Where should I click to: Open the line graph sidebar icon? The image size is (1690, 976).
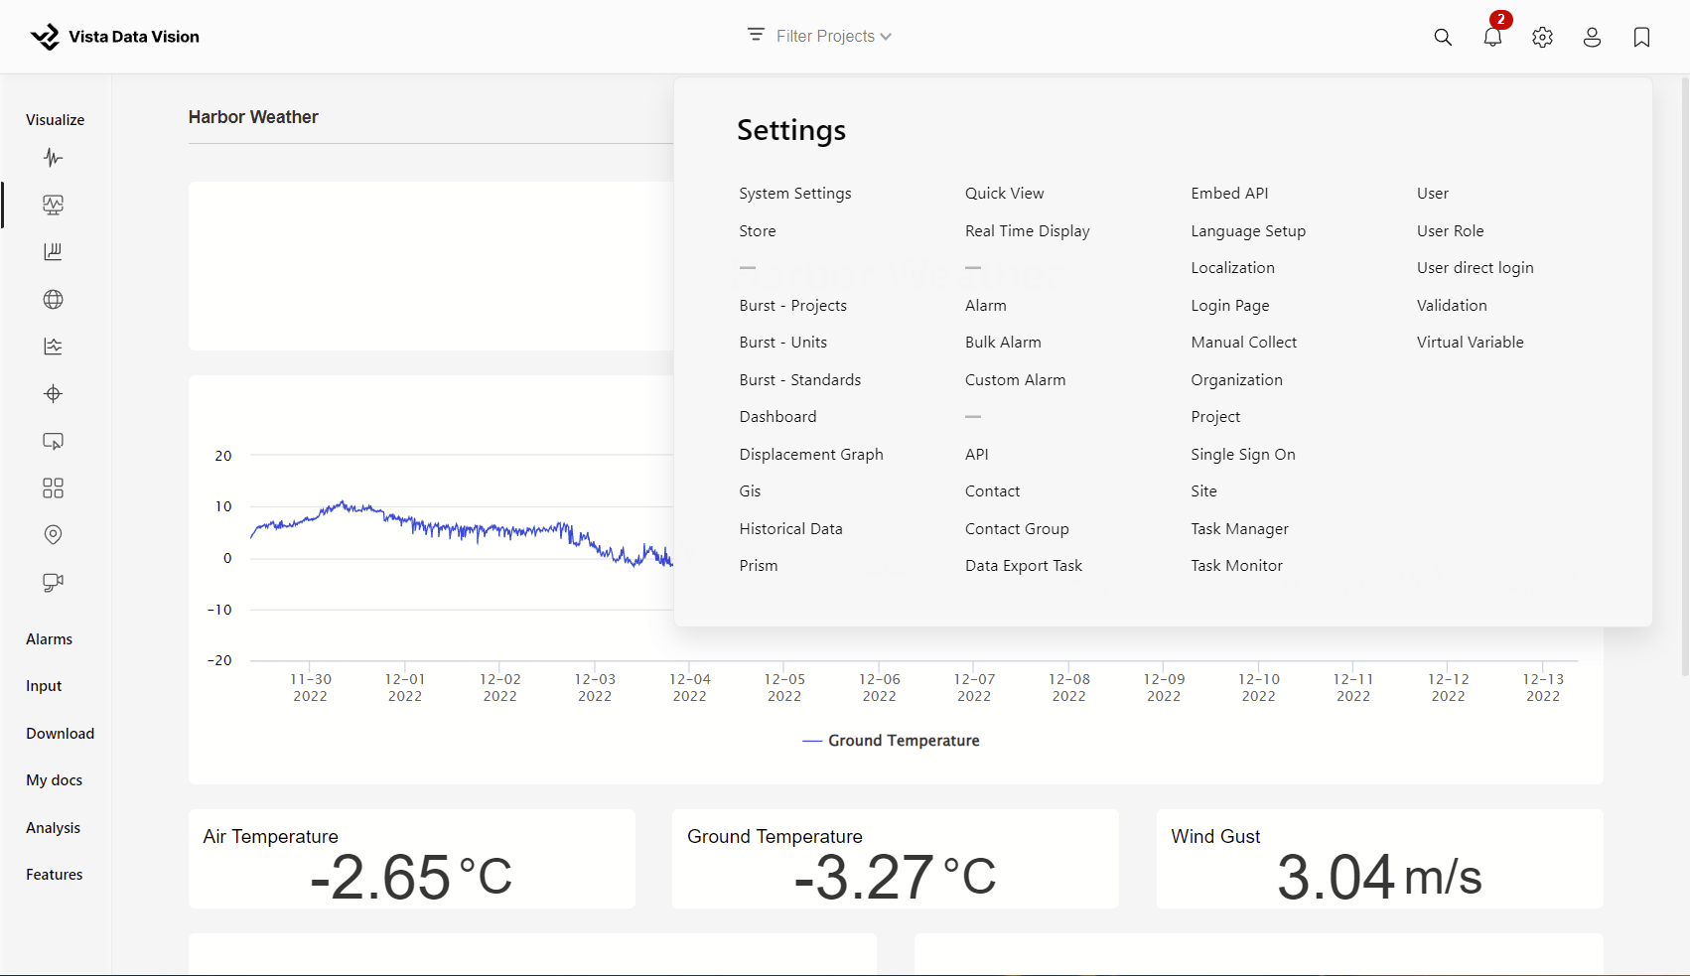(54, 347)
